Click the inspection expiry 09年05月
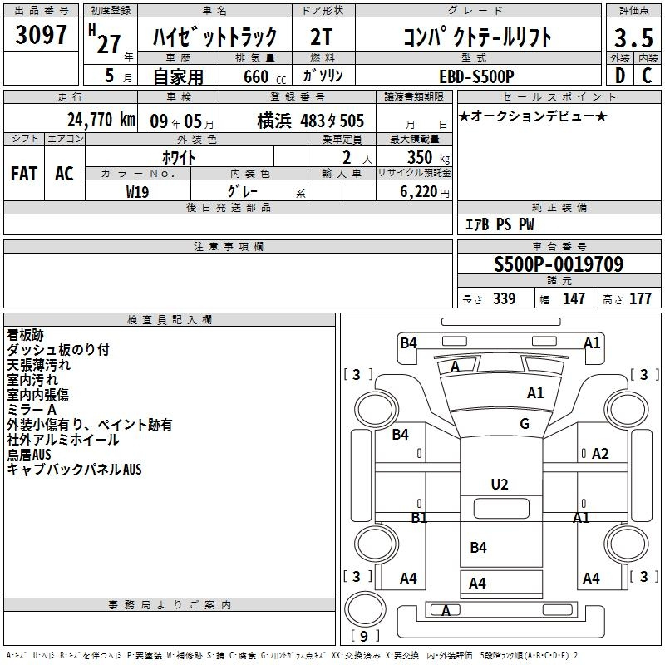The width and height of the screenshot is (665, 665). pos(182,121)
